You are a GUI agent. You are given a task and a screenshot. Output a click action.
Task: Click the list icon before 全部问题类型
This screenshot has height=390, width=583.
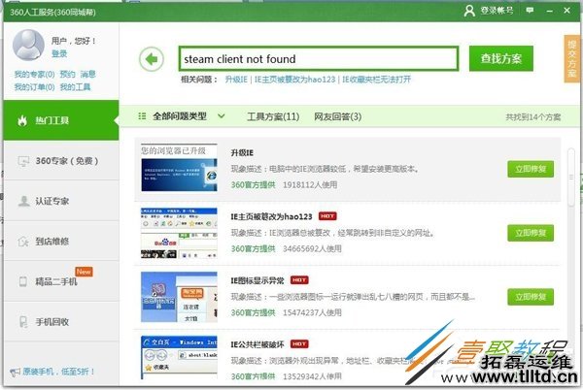[x=142, y=116]
